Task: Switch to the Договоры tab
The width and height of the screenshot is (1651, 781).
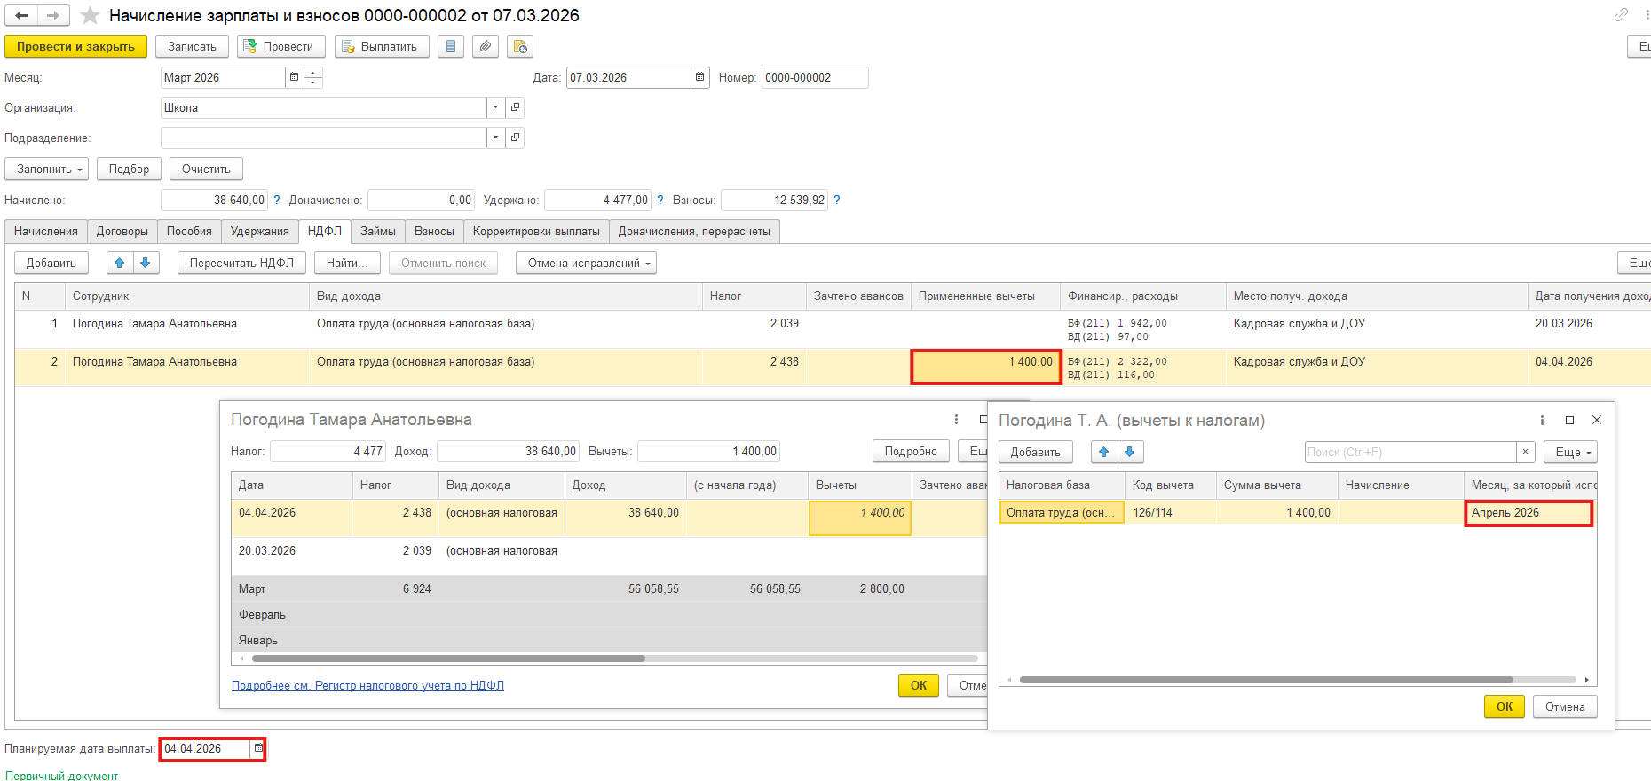Action: (x=122, y=232)
